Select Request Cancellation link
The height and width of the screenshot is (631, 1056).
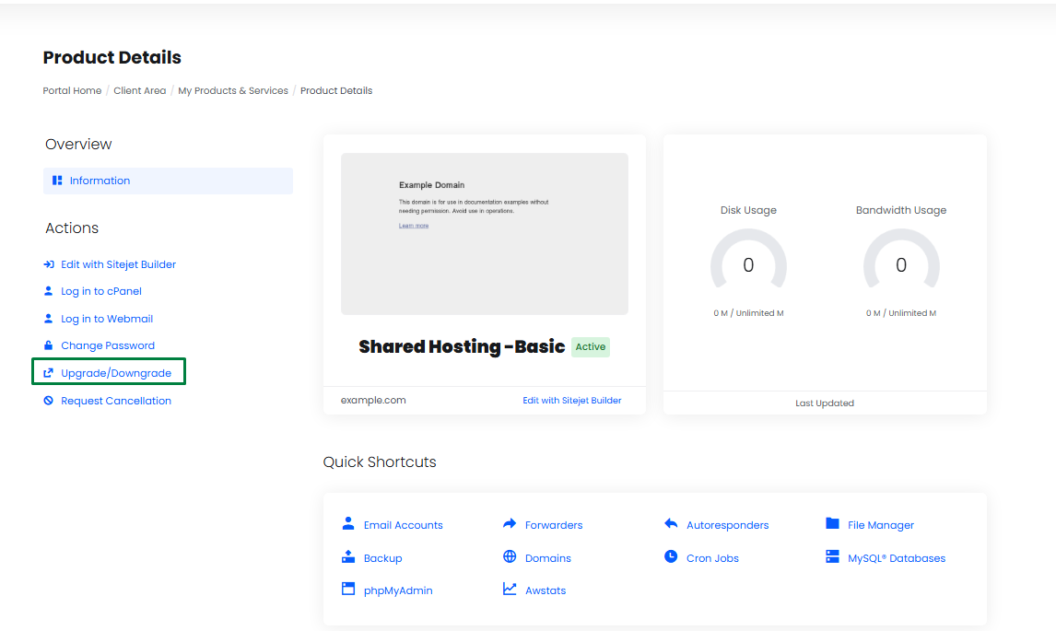pyautogui.click(x=116, y=401)
